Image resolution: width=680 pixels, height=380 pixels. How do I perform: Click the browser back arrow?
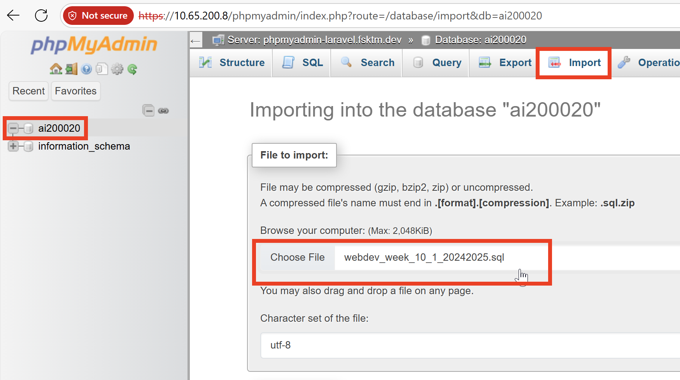pos(13,16)
